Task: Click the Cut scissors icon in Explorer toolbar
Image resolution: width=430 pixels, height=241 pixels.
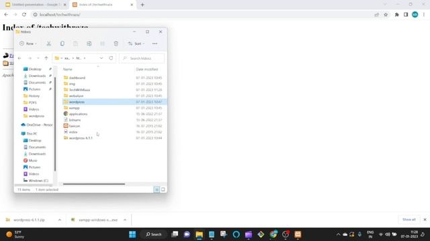Action: pyautogui.click(x=49, y=44)
